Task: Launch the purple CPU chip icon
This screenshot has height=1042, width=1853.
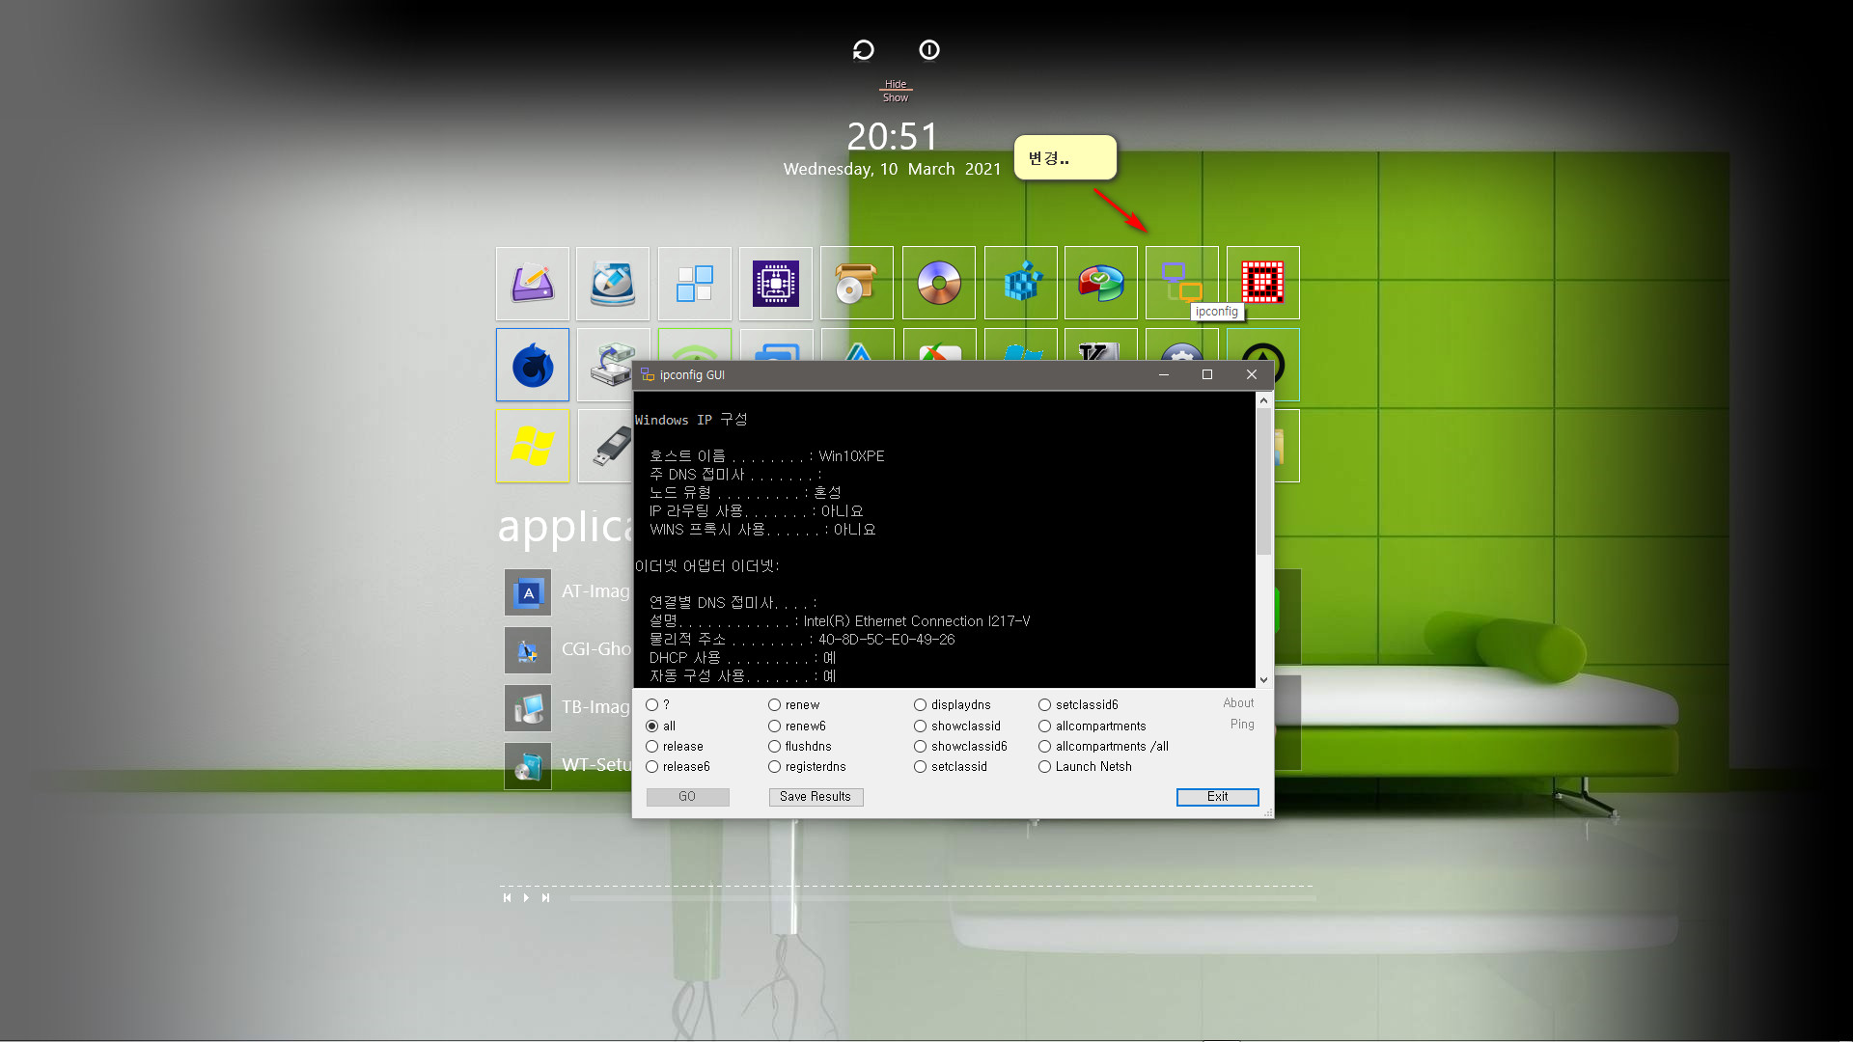Action: [776, 284]
